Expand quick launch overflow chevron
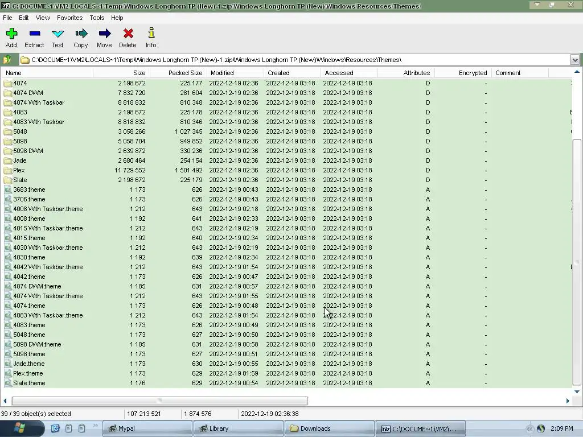583x437 pixels. pos(95,426)
